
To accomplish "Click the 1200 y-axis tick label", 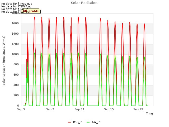I will point(15,44).
